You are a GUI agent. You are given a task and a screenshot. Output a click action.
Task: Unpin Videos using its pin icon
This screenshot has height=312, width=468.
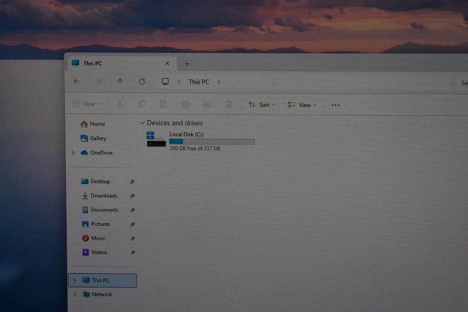[x=133, y=253]
